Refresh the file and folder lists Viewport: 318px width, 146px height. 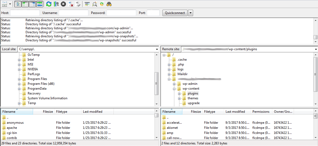point(49,4)
